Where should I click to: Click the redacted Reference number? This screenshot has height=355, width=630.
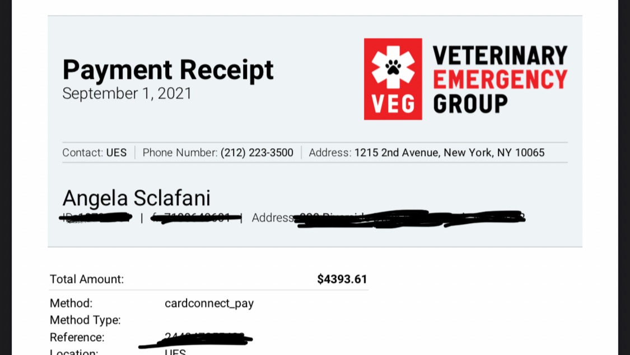click(x=195, y=340)
